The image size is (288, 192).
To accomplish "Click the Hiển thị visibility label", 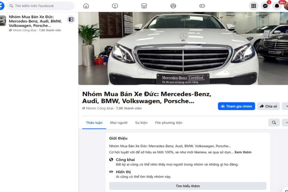I will [x=123, y=172].
